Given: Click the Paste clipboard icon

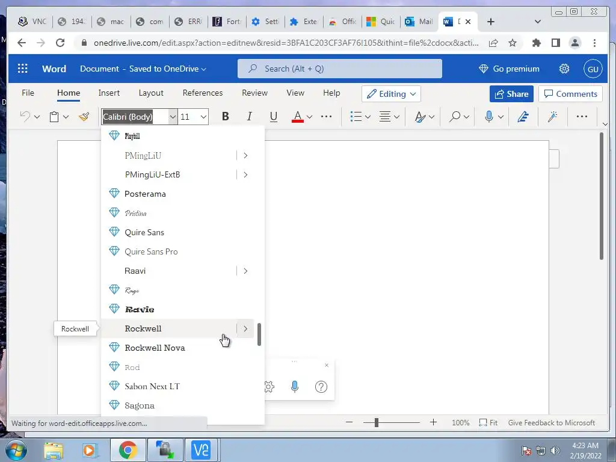Looking at the screenshot, I should pyautogui.click(x=54, y=117).
